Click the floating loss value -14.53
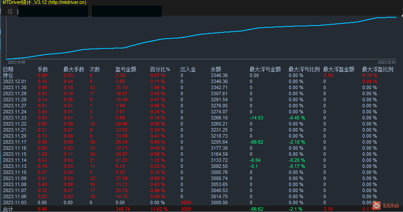 click(257, 118)
